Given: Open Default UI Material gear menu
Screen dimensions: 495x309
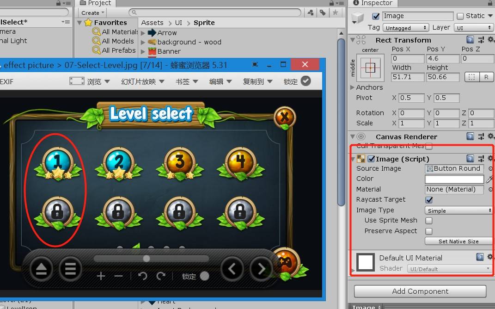Looking at the screenshot, I should point(490,257).
